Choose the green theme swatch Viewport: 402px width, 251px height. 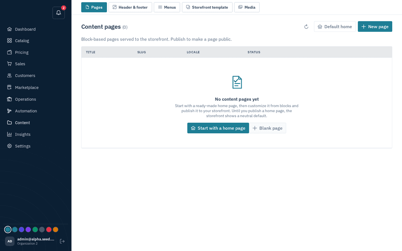click(35, 230)
